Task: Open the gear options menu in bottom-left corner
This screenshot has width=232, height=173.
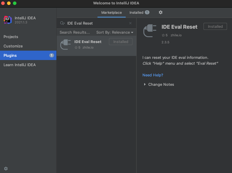Action: (x=6, y=169)
